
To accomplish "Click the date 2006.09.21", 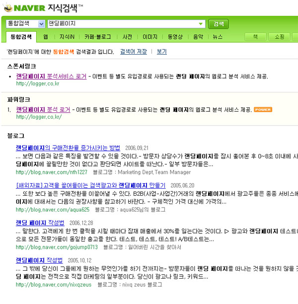I will (137, 148).
